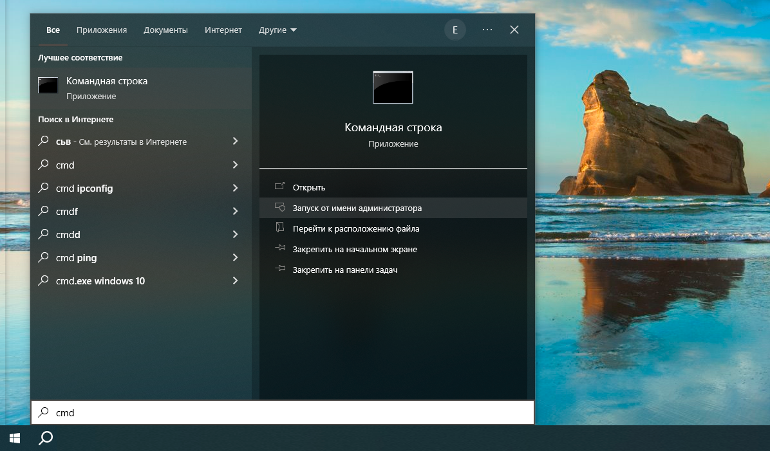The width and height of the screenshot is (770, 451).
Task: Expand the arrow beside 'cmd.exe windows 10'
Action: [x=235, y=281]
